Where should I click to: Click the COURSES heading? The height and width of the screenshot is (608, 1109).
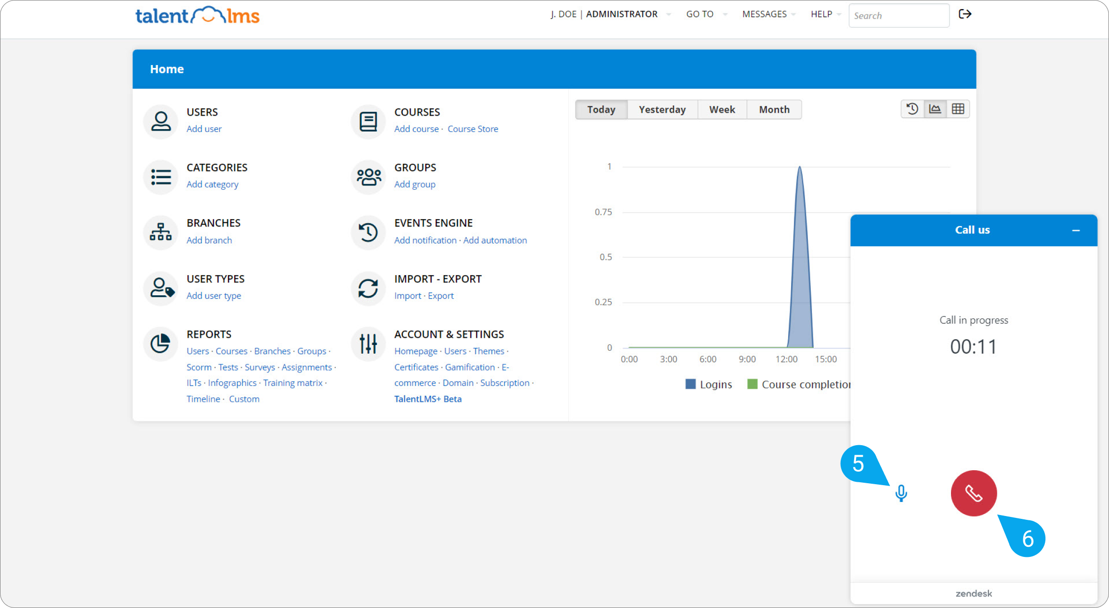417,112
